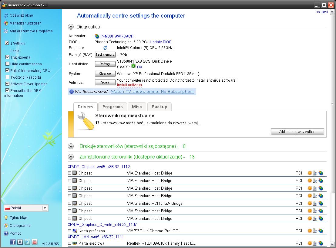Click the Update BIOS link
This screenshot has height=248, width=336.
pos(160,42)
